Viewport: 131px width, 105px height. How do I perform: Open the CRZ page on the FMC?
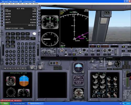(x=23, y=34)
